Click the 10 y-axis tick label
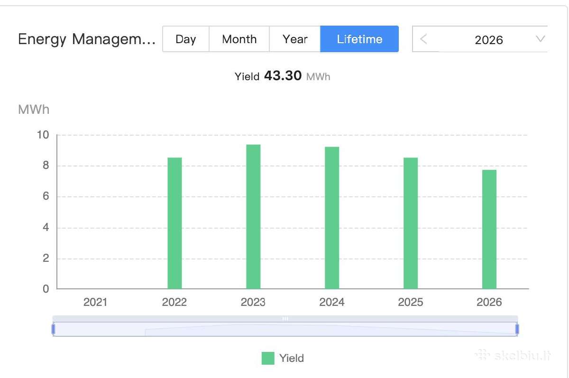This screenshot has height=378, width=569. [x=43, y=135]
